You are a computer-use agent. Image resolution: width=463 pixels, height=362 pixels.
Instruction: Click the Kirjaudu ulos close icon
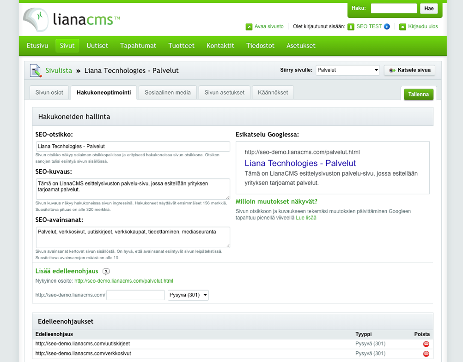click(x=402, y=27)
